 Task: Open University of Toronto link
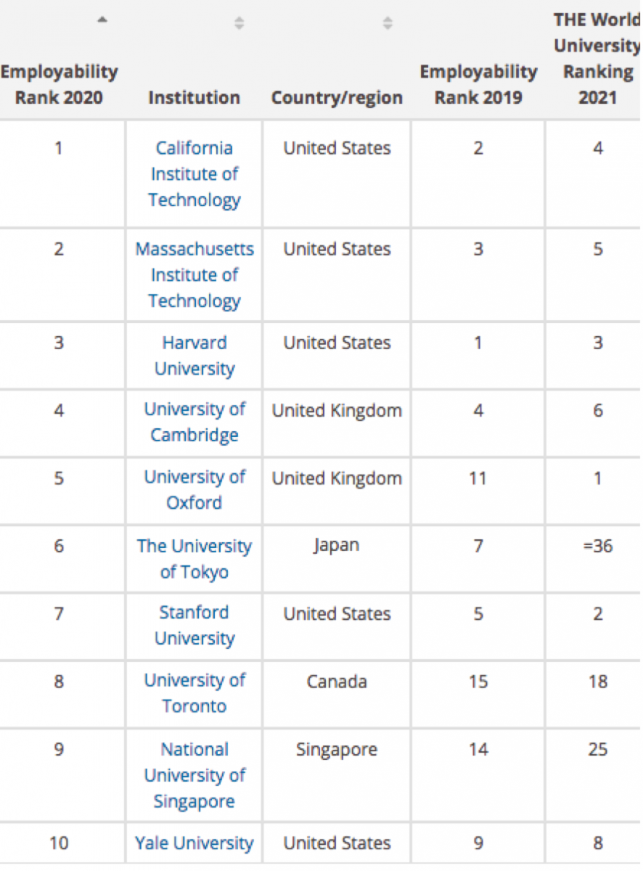[x=194, y=693]
